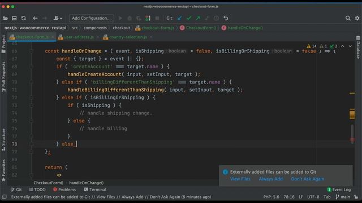This screenshot has width=362, height=203.
Task: Change UTF-8 file encoding in status bar
Action: pos(313,197)
